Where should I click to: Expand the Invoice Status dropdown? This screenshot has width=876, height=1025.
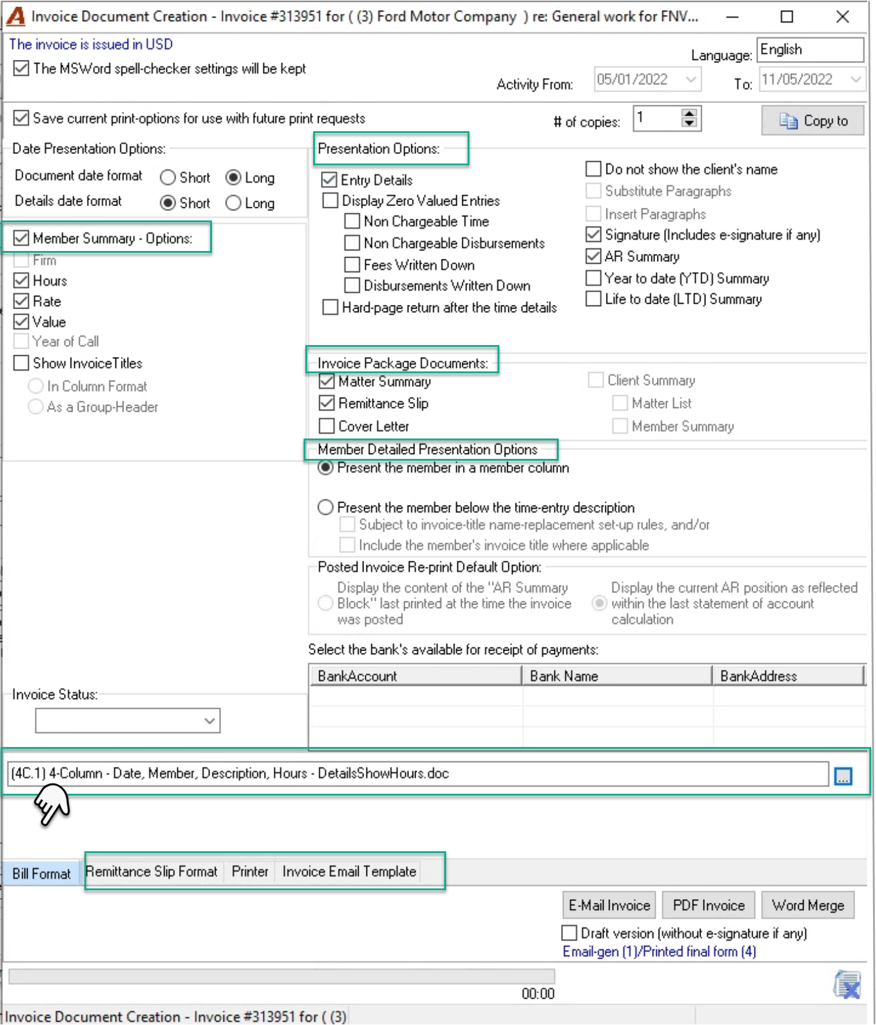click(x=210, y=721)
